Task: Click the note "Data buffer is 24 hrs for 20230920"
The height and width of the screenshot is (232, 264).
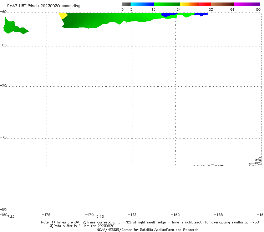Action: (x=82, y=226)
